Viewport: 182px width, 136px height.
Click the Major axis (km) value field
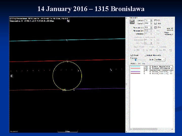click(x=147, y=27)
